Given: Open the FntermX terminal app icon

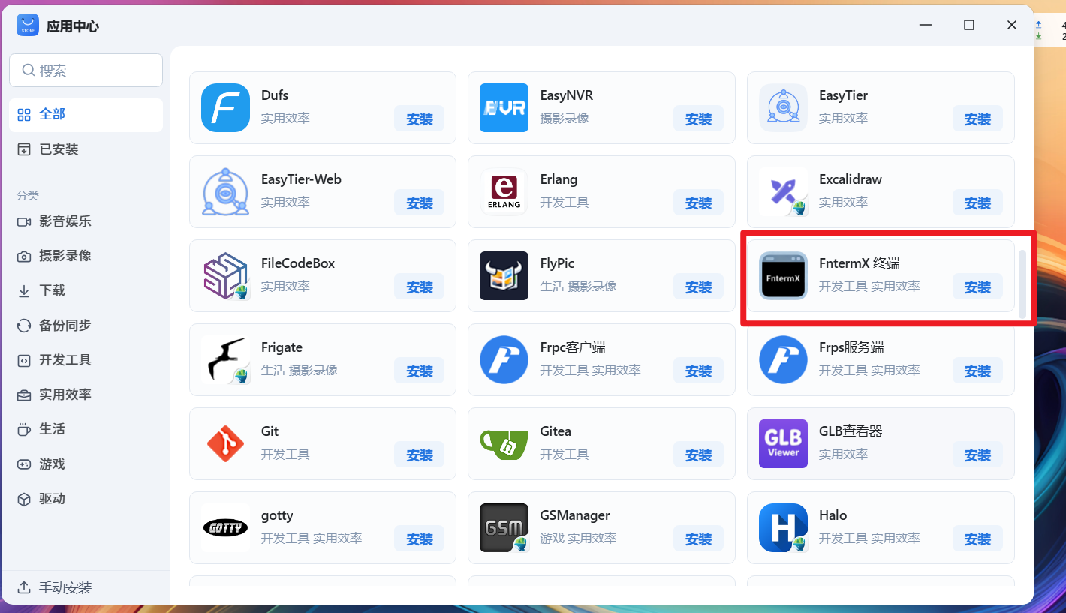Looking at the screenshot, I should point(783,275).
